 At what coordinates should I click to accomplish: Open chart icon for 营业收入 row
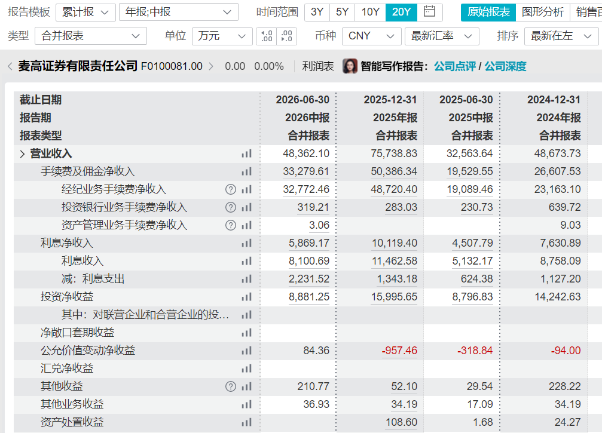[x=246, y=154]
